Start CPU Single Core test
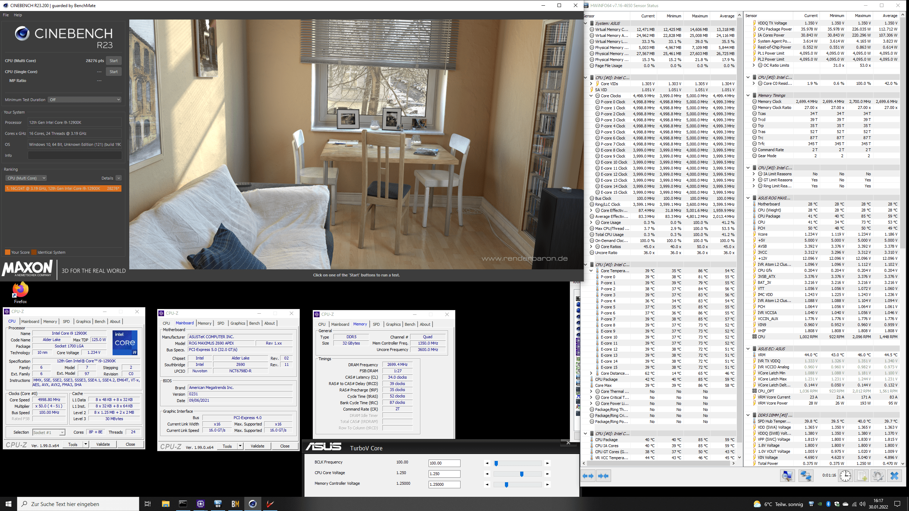The width and height of the screenshot is (909, 511). coord(114,72)
